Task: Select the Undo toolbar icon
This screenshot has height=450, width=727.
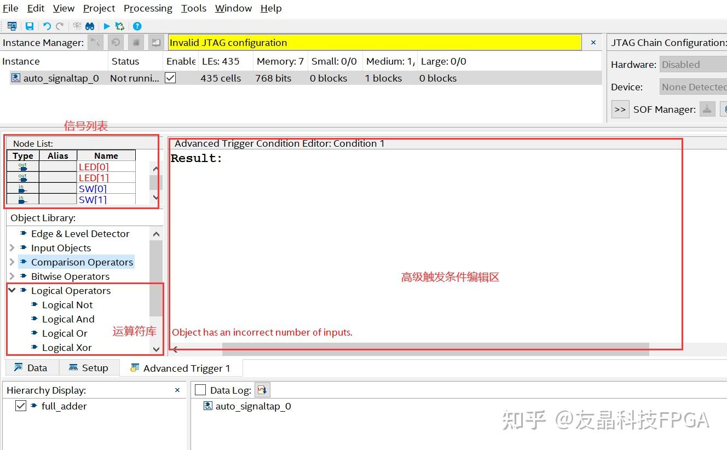Action: [48, 26]
